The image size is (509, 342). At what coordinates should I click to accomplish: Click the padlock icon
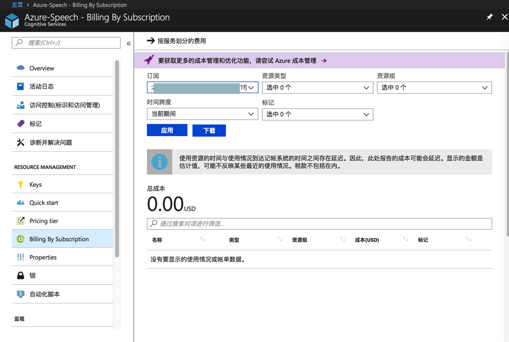(x=20, y=276)
